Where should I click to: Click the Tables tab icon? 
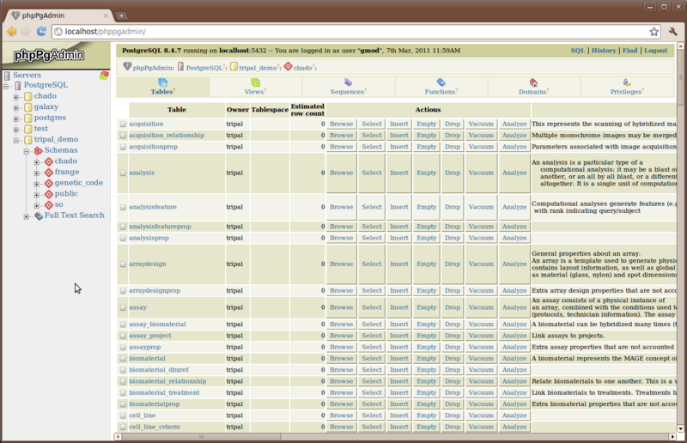pyautogui.click(x=162, y=82)
